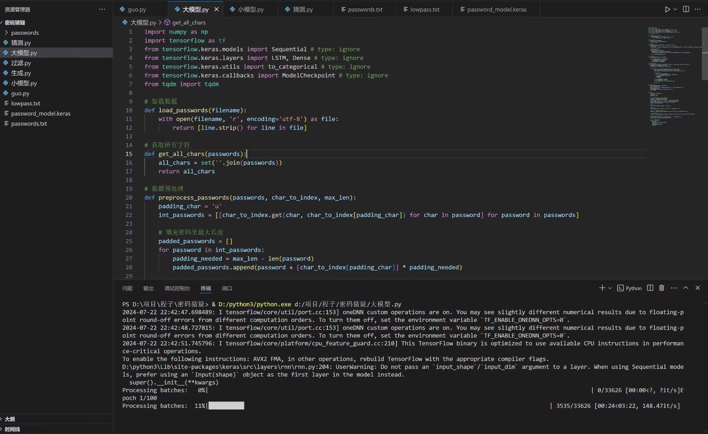Open password_model.keras editor tab
Image resolution: width=708 pixels, height=434 pixels.
pos(497,9)
